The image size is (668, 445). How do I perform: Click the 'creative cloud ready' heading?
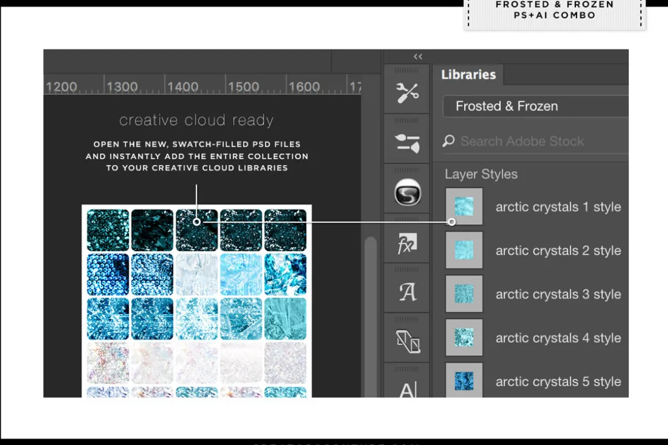tap(196, 120)
